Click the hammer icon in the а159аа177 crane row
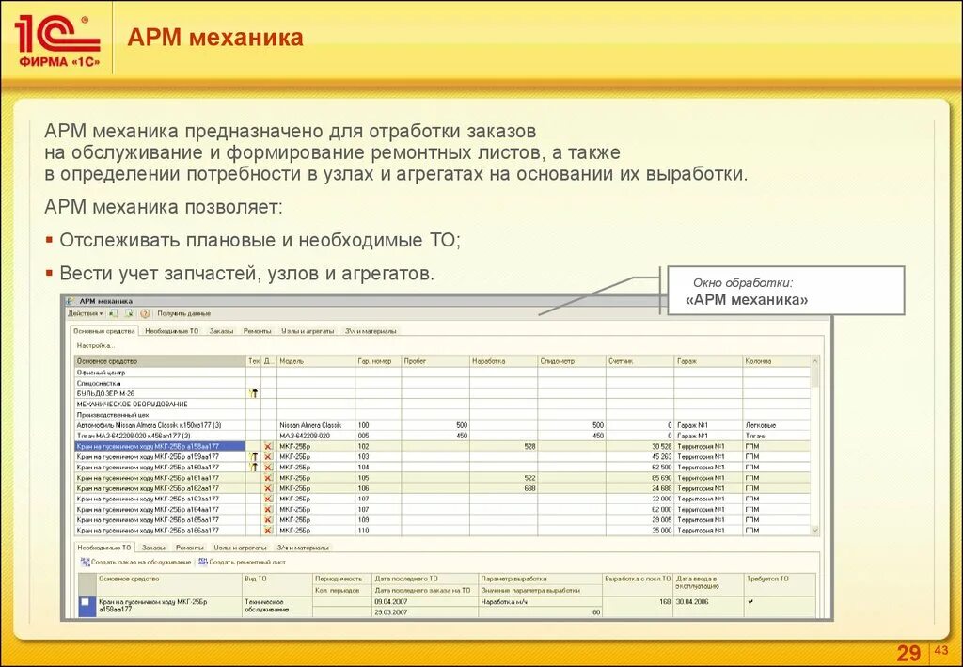The image size is (963, 667). pyautogui.click(x=253, y=457)
